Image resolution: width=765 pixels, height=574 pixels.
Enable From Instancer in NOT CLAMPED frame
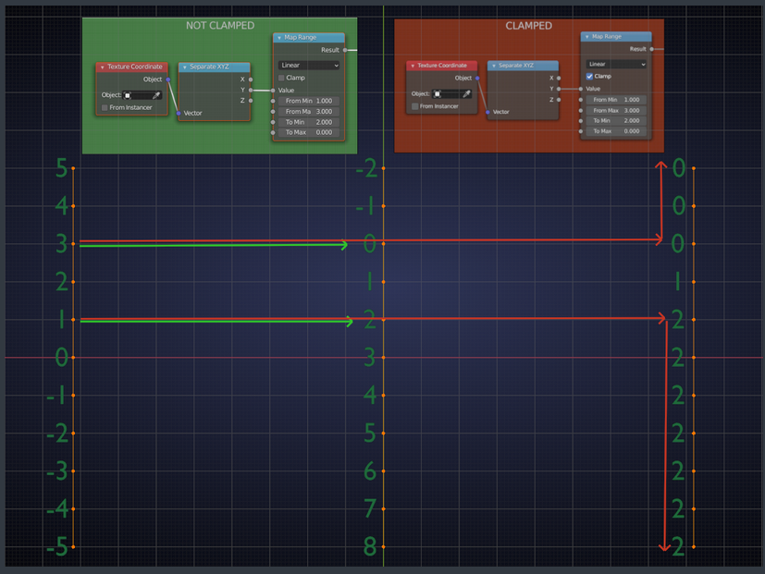point(105,107)
